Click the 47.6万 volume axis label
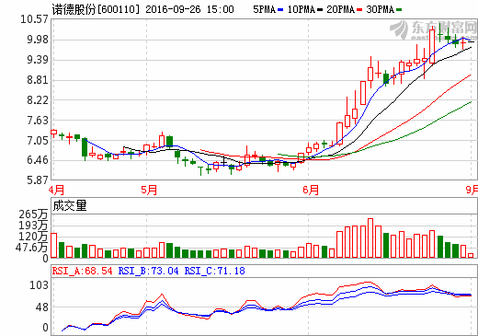The height and width of the screenshot is (336, 478). tap(32, 247)
